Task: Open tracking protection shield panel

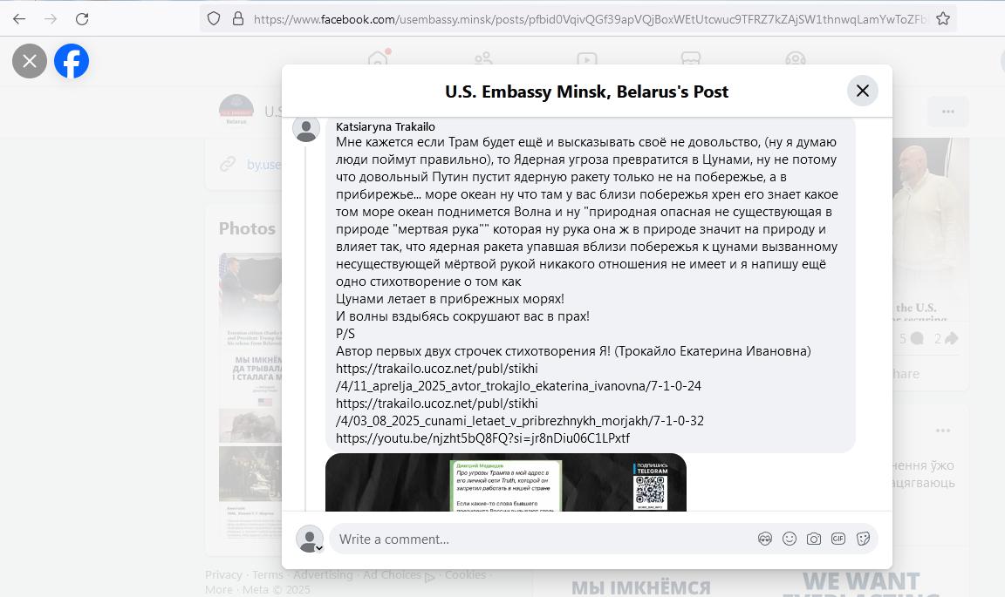Action: tap(214, 18)
